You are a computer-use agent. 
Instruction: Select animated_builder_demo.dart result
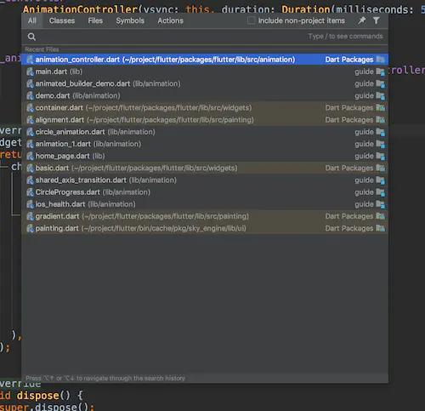tap(205, 83)
